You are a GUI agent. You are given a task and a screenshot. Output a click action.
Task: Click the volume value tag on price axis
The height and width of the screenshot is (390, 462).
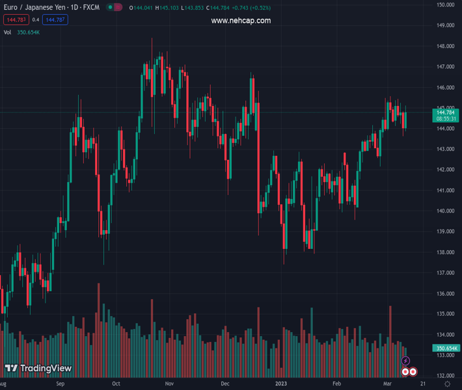(446, 348)
